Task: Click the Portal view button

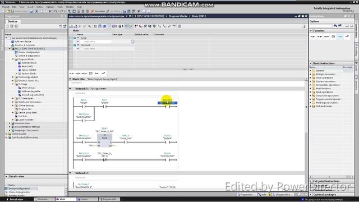Action: tap(15, 199)
